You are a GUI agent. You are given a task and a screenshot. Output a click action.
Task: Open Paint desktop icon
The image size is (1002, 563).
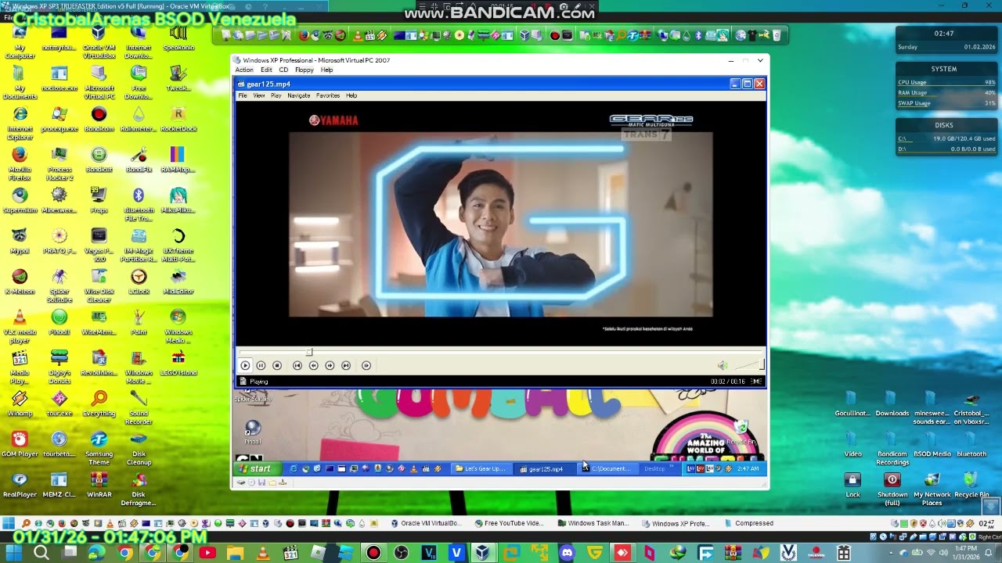[x=139, y=322]
